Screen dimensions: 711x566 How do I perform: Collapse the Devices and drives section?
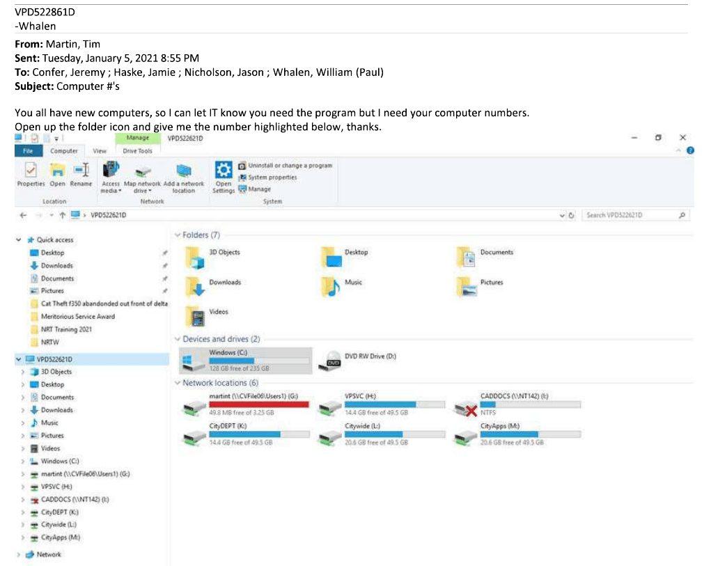tap(178, 339)
